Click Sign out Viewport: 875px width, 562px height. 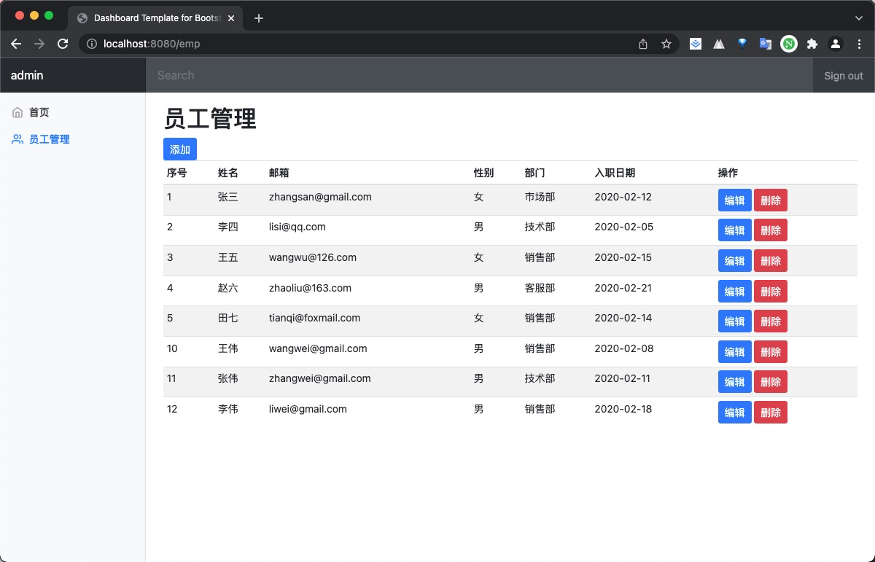pyautogui.click(x=843, y=75)
